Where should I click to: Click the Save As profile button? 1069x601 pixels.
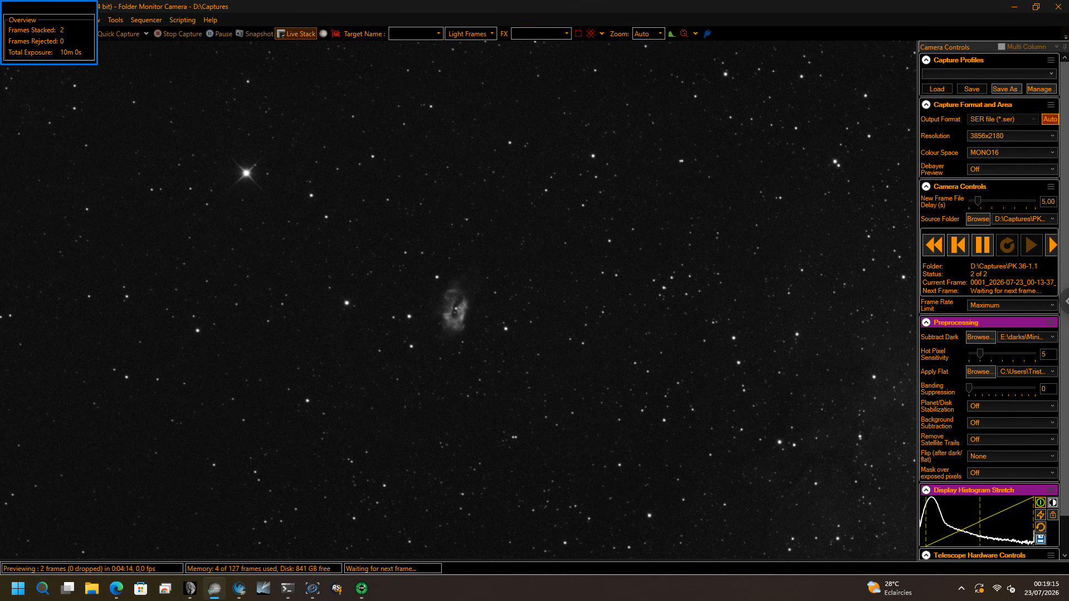[x=1006, y=89]
